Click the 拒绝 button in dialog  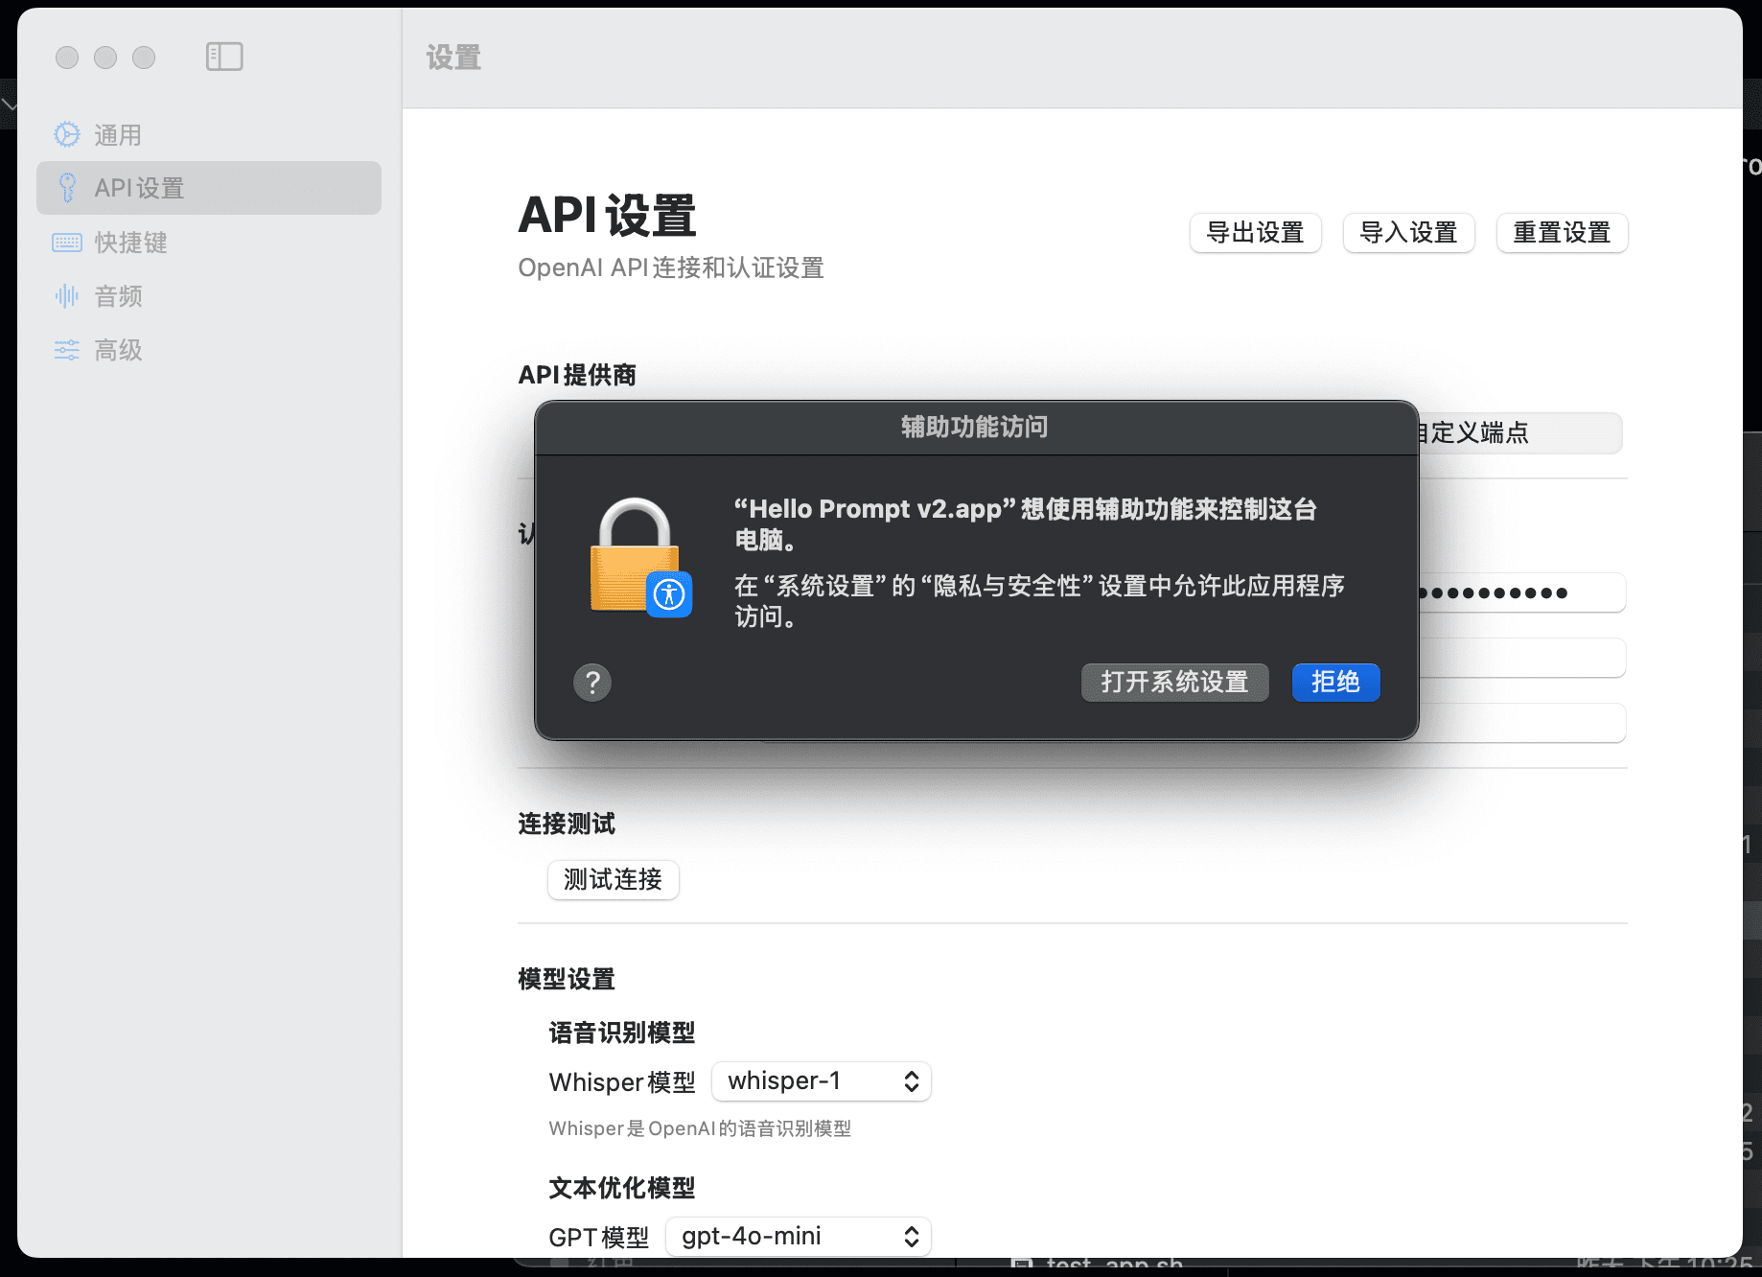coord(1335,683)
